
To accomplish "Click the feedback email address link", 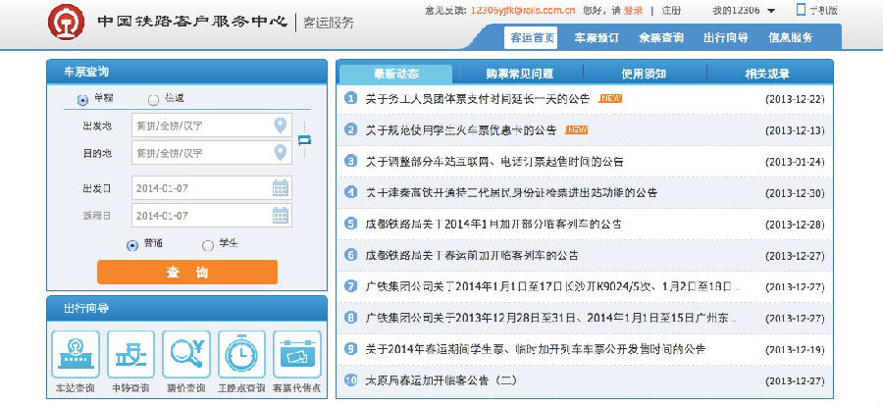I will [x=523, y=10].
